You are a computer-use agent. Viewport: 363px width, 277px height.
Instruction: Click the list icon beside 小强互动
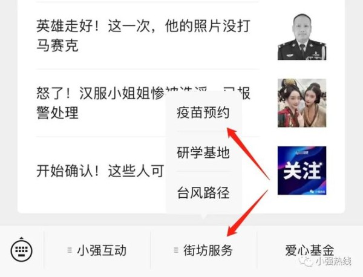pos(70,250)
